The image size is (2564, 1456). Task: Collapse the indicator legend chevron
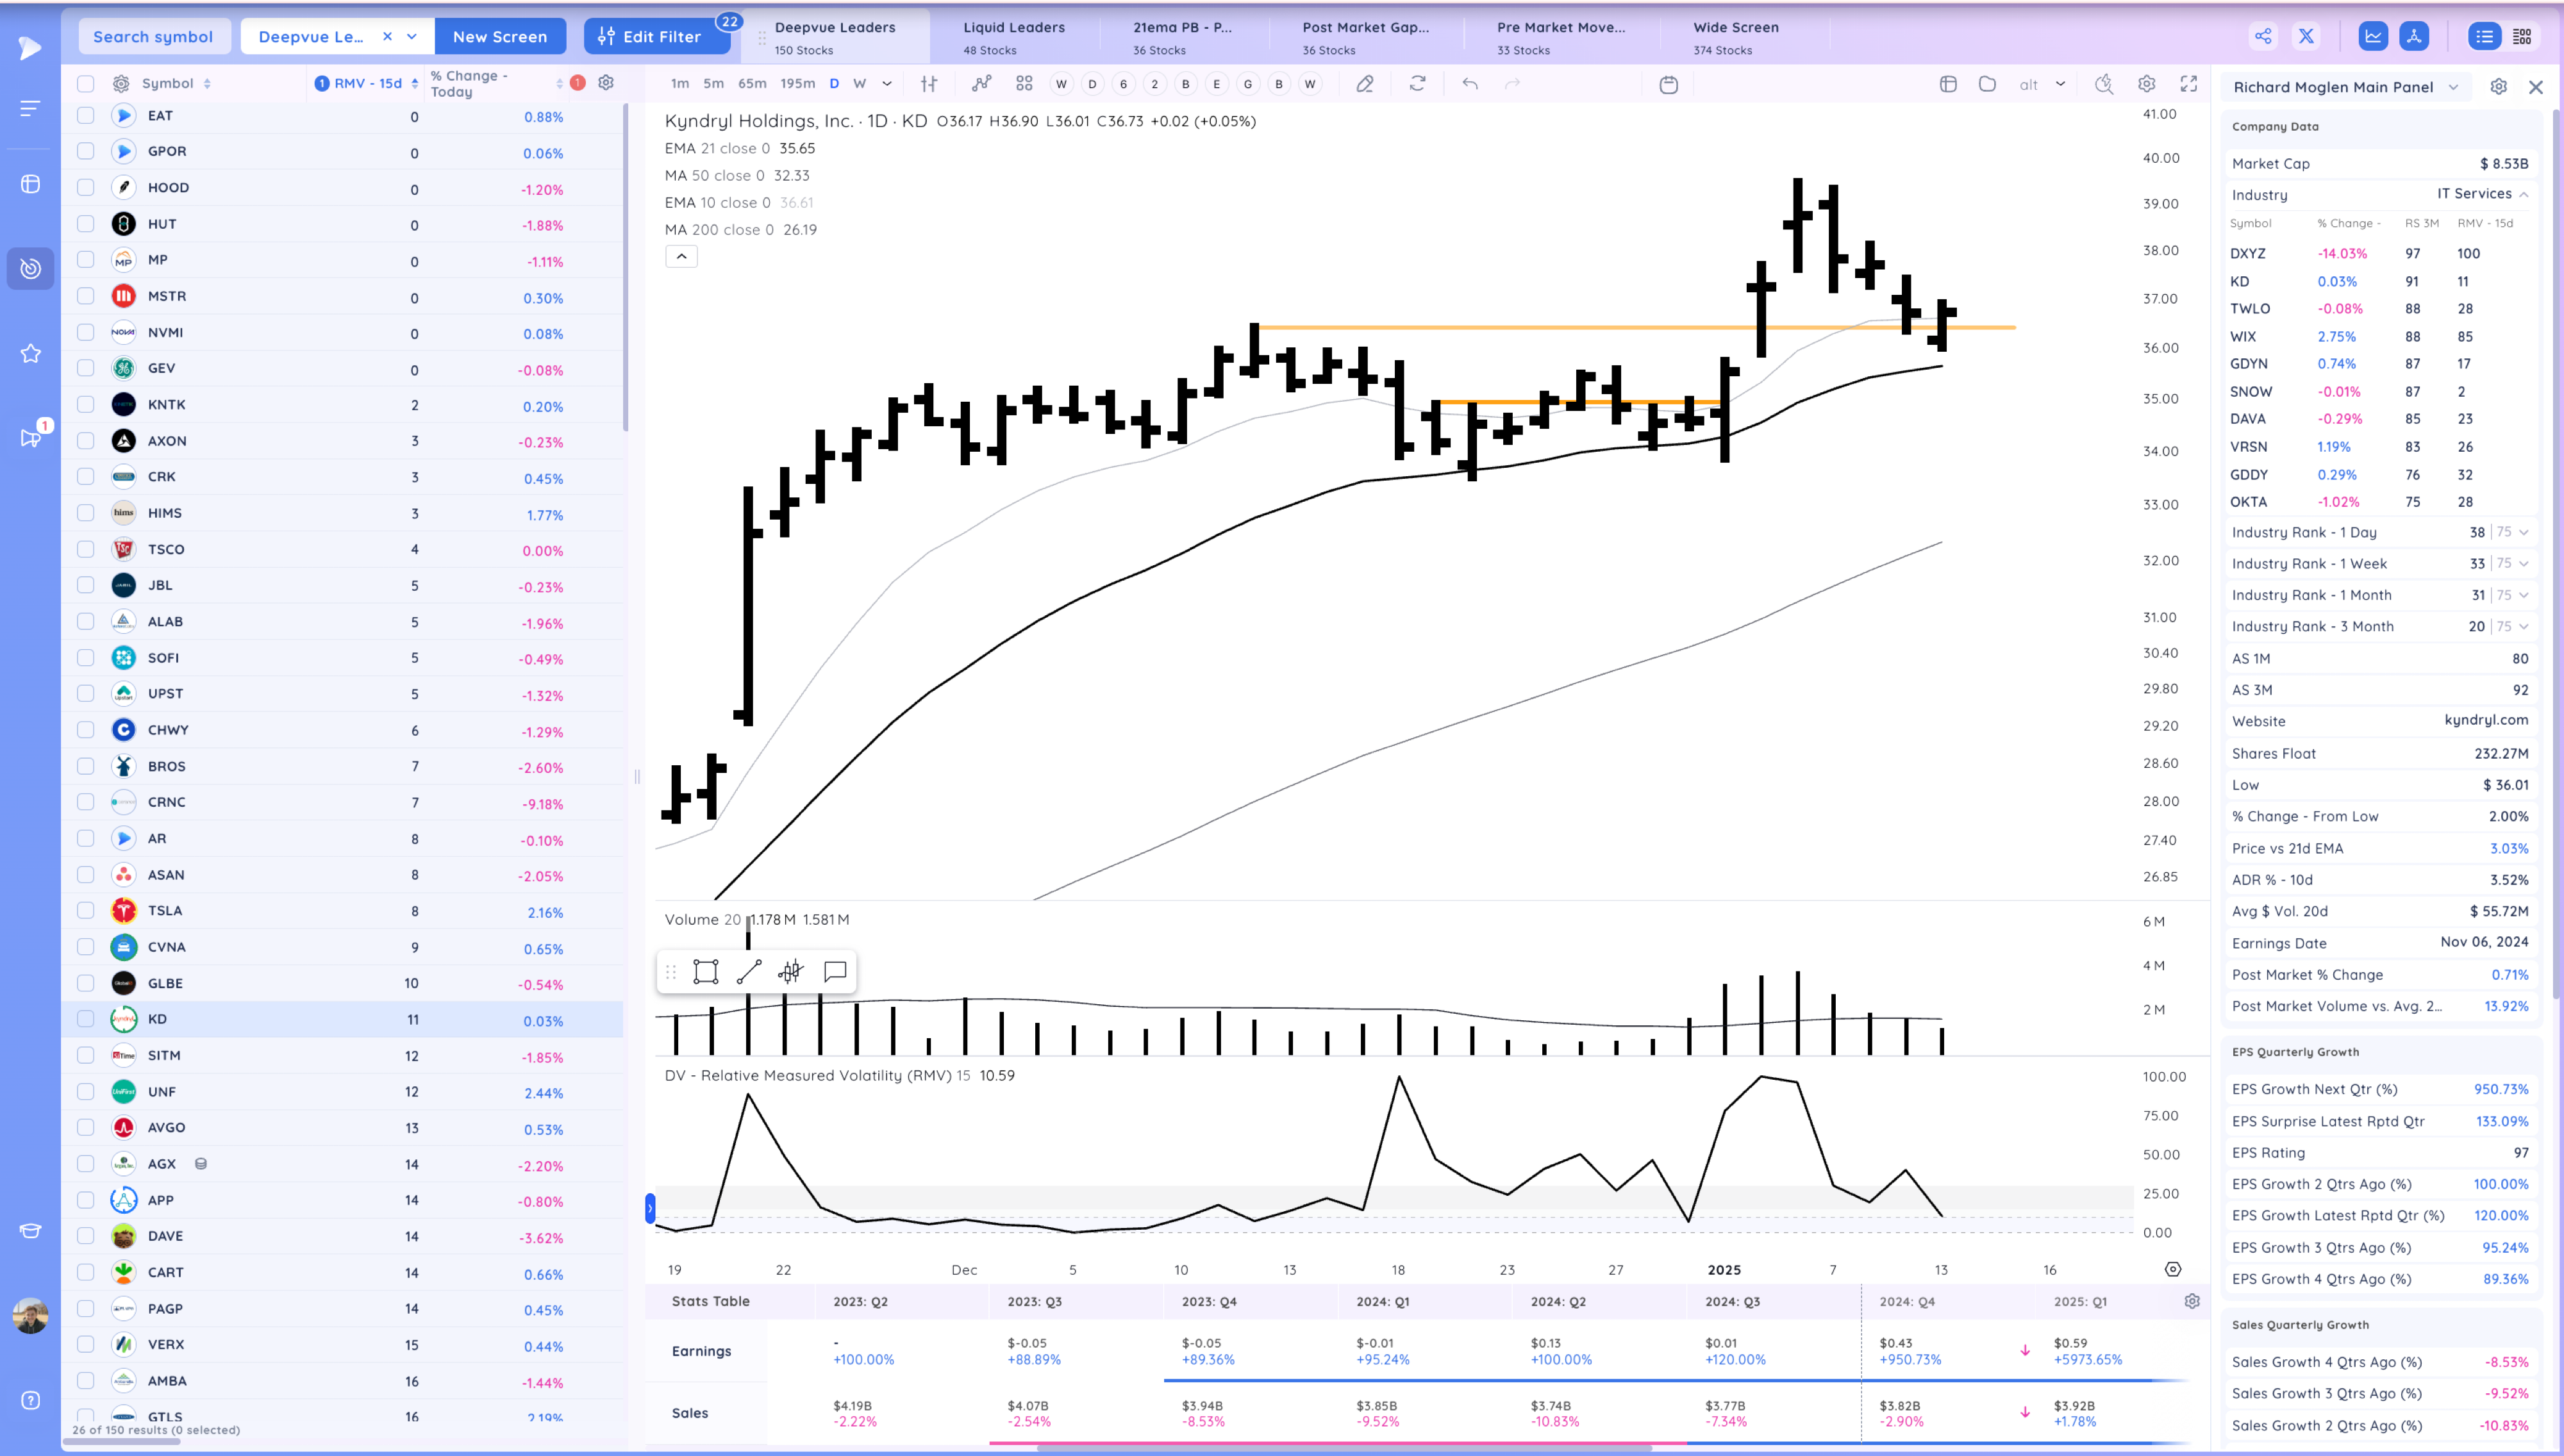pyautogui.click(x=681, y=256)
